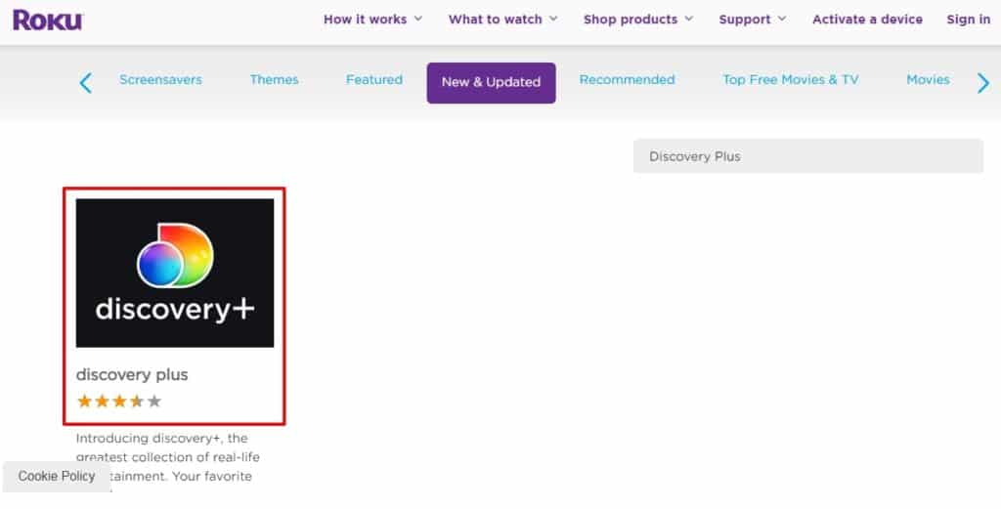Viewport: 1001px width, 509px height.
Task: Open the discovery+ channel thumbnail
Action: (175, 273)
